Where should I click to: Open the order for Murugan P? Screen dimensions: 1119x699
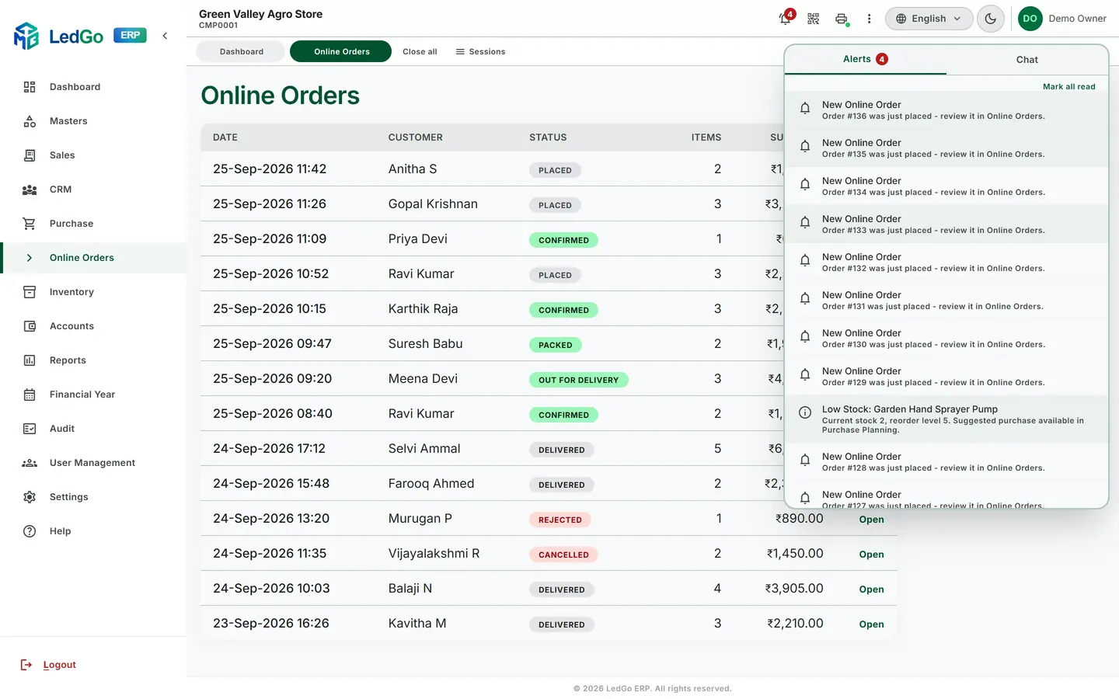point(871,520)
